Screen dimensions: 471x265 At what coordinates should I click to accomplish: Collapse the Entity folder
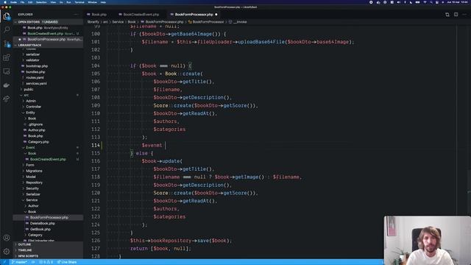pyautogui.click(x=30, y=113)
